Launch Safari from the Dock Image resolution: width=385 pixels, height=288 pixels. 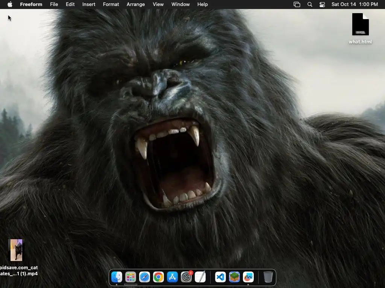tap(144, 277)
